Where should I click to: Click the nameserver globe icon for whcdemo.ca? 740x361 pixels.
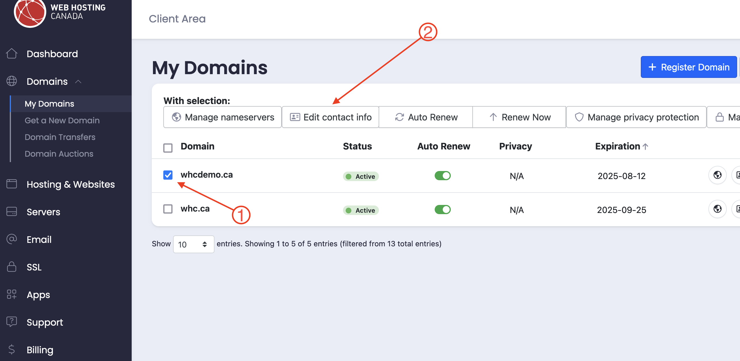717,175
